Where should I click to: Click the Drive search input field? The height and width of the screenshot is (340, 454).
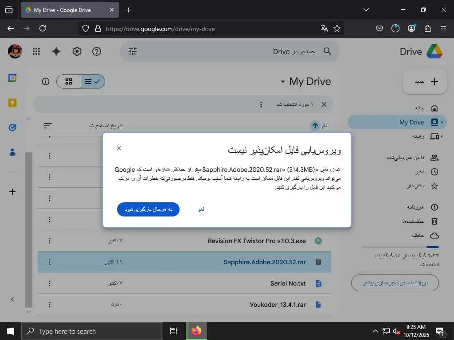(x=230, y=51)
